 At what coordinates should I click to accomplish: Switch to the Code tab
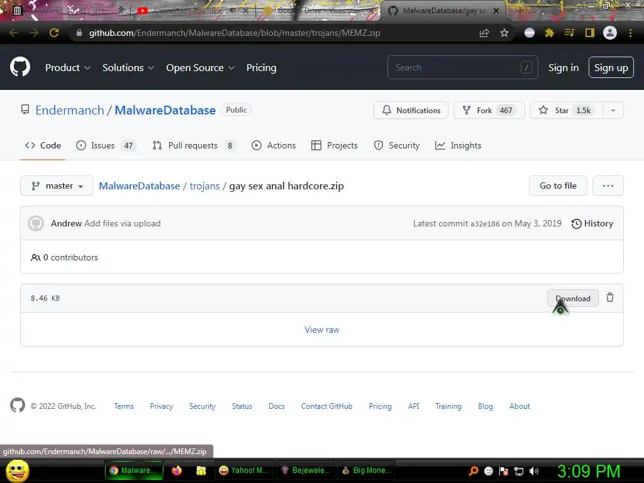43,145
